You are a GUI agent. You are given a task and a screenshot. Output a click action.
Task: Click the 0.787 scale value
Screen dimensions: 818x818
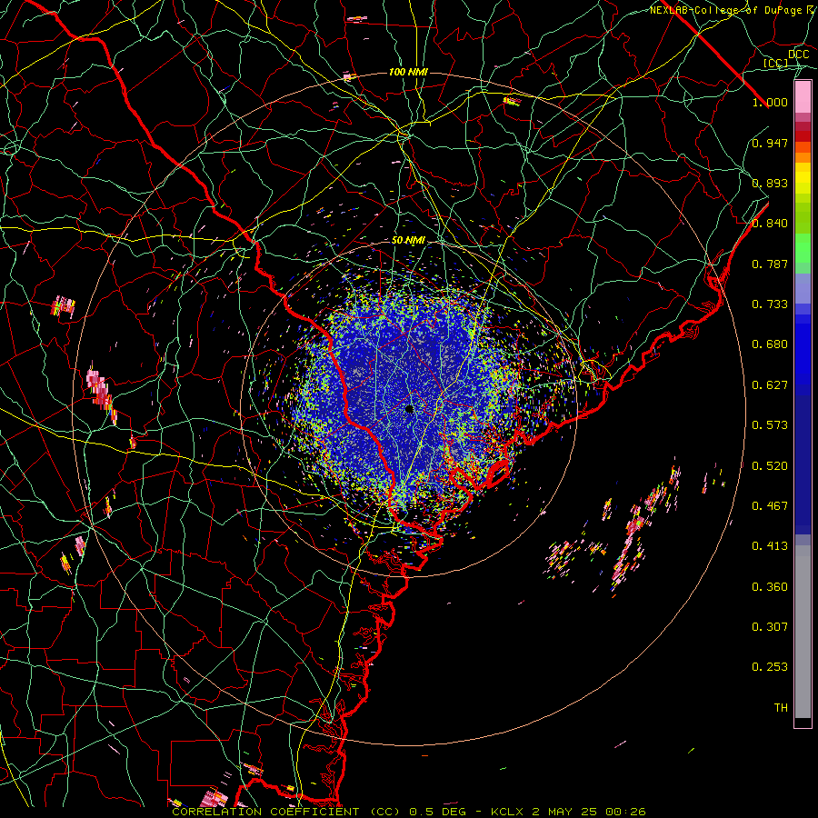(770, 264)
